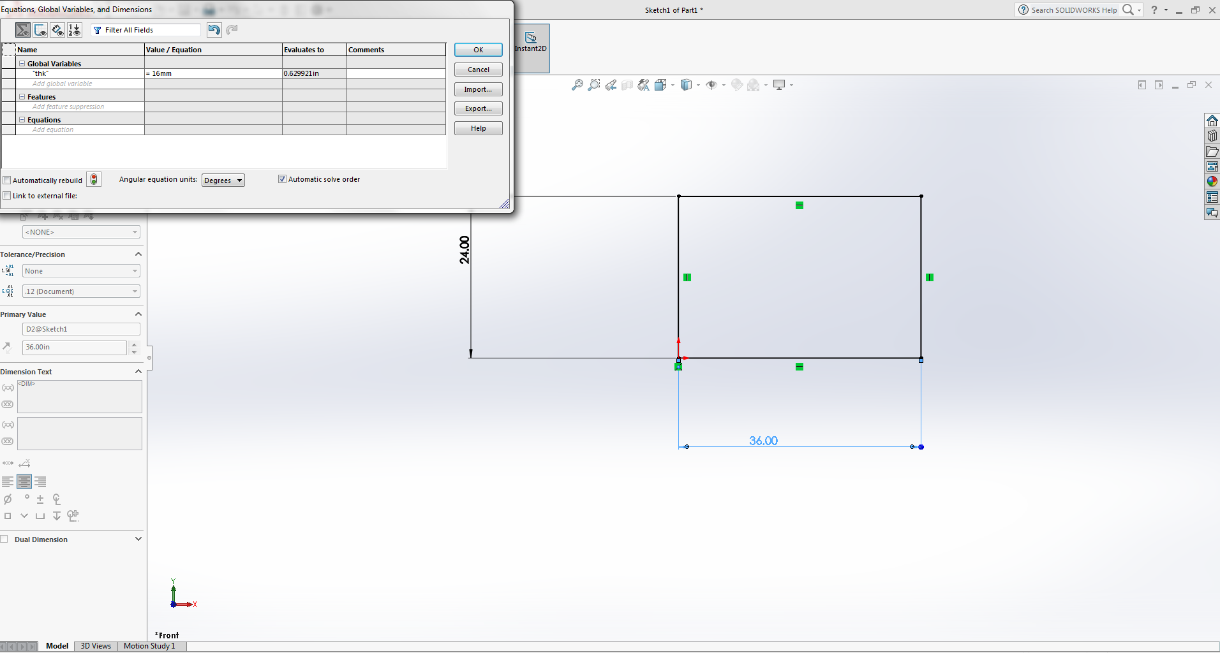Open Angular equation units Degrees dropdown
Viewport: 1220px width, 653px height.
(223, 180)
